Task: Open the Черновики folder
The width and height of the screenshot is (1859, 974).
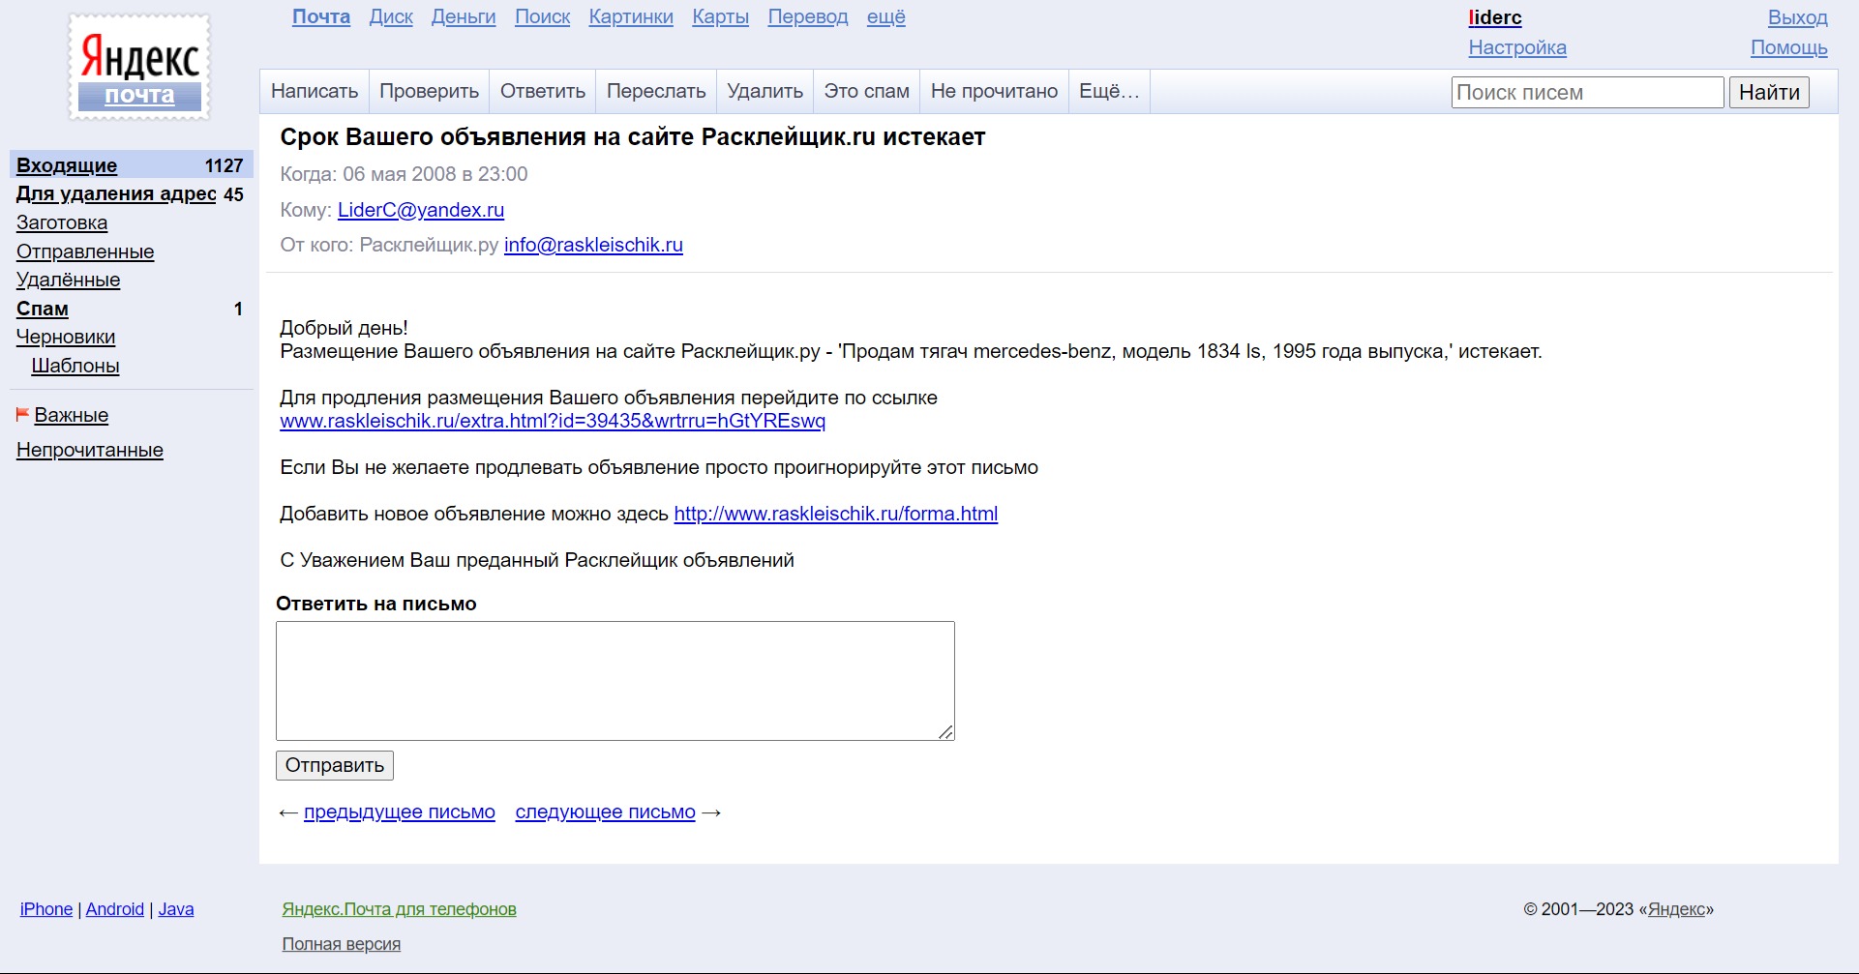Action: (66, 337)
